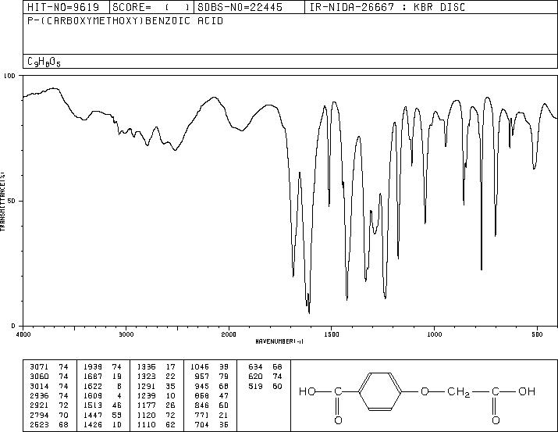Screen dimensions: 558x432
Task: Select the 1291 peak entry in table
Action: 156,386
